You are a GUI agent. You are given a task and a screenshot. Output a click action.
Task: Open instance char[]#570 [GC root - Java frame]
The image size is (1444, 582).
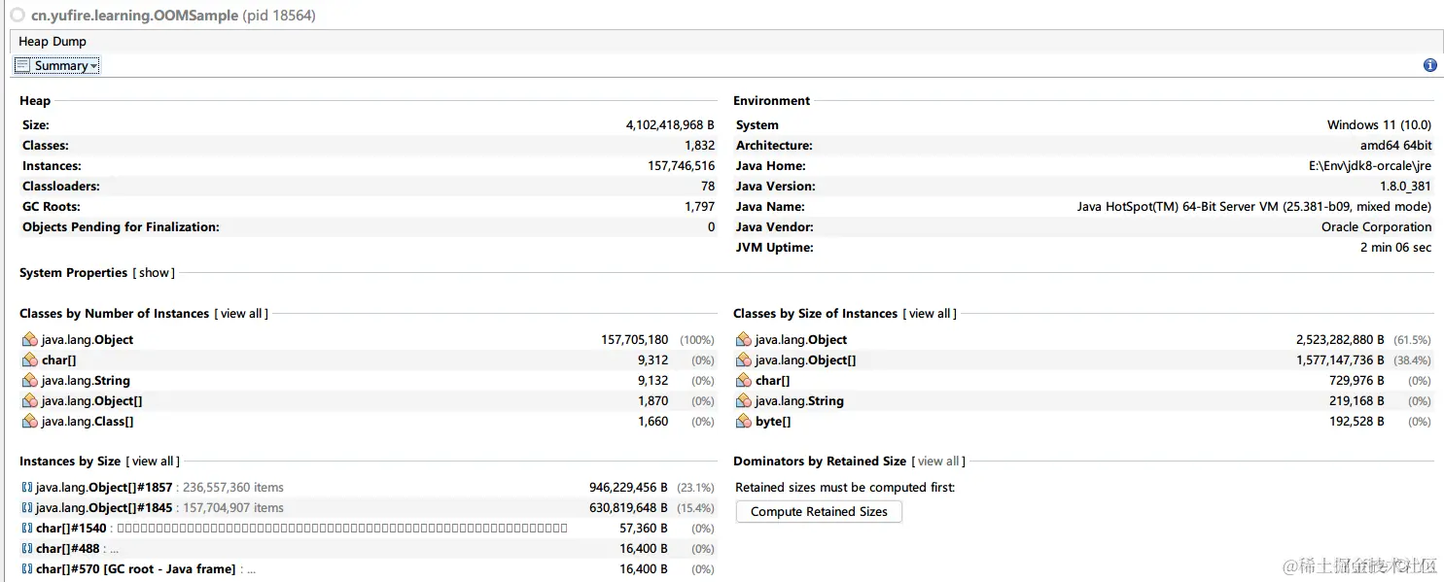[x=136, y=569]
